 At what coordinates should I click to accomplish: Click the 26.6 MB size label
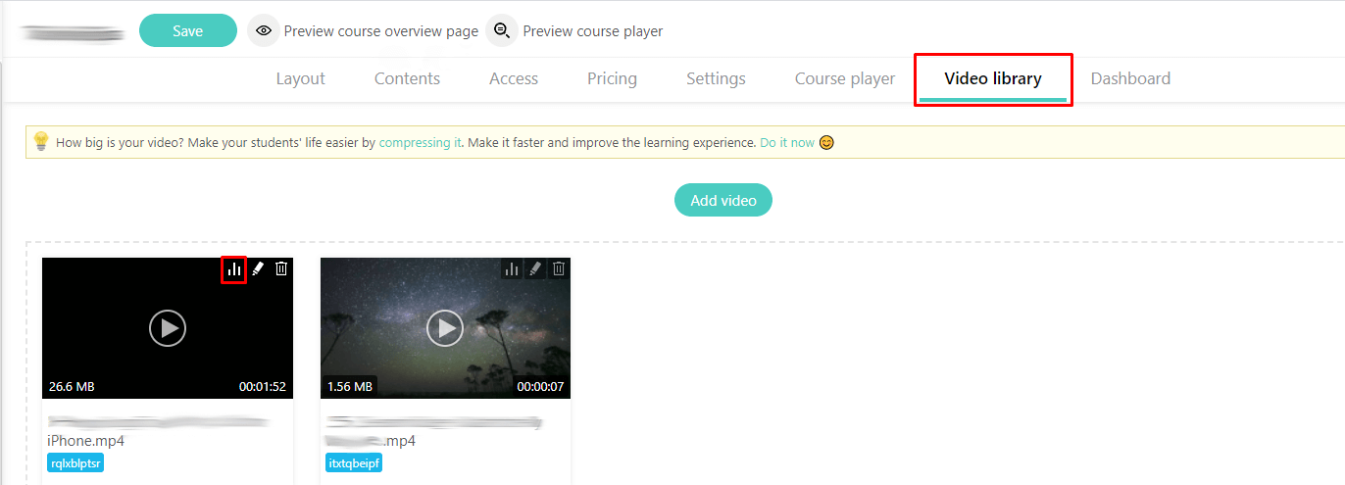click(x=72, y=387)
